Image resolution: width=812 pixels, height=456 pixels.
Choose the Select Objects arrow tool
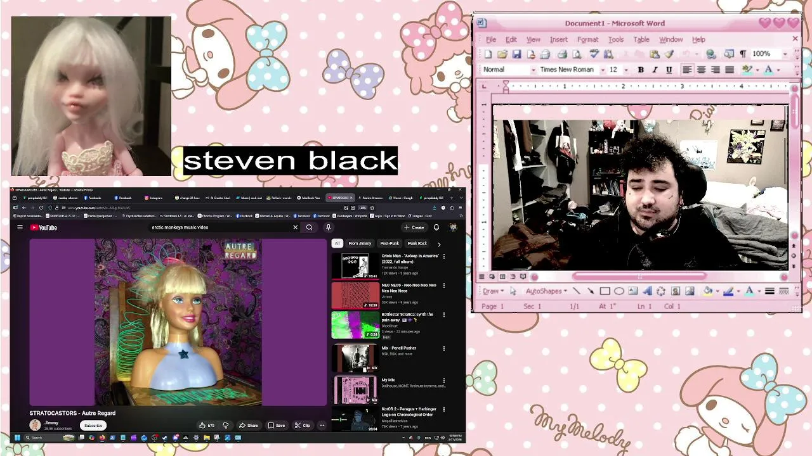pyautogui.click(x=513, y=291)
